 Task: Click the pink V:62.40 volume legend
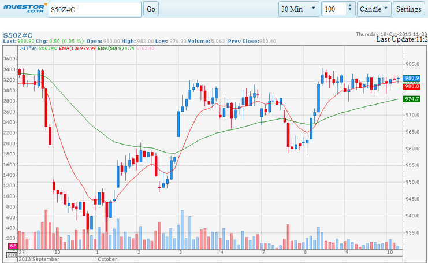(146, 49)
